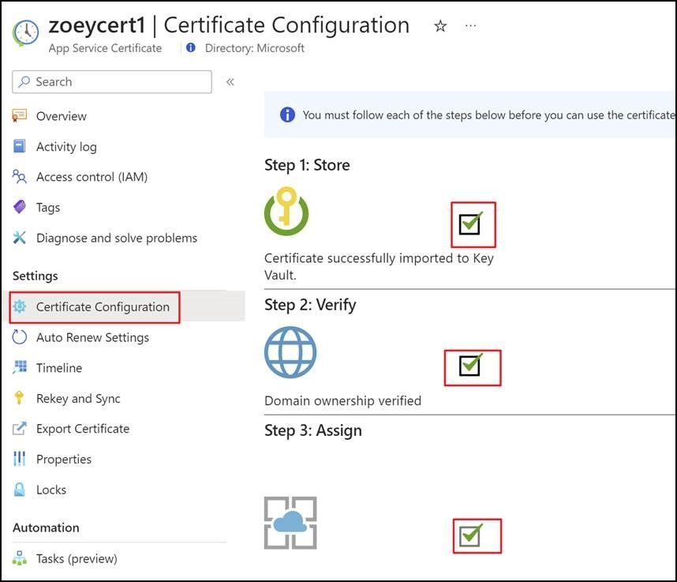The image size is (677, 582).
Task: Open the Activity log page
Action: (x=66, y=147)
